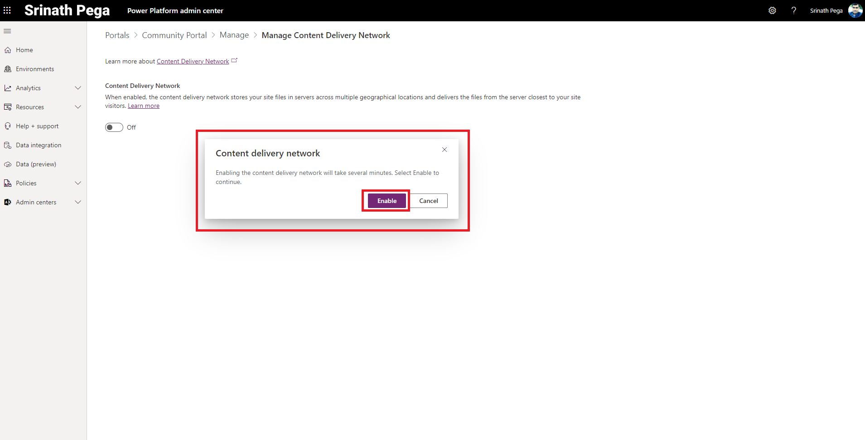Viewport: 865px width, 440px height.
Task: Open Environments from the sidebar
Action: tap(35, 69)
